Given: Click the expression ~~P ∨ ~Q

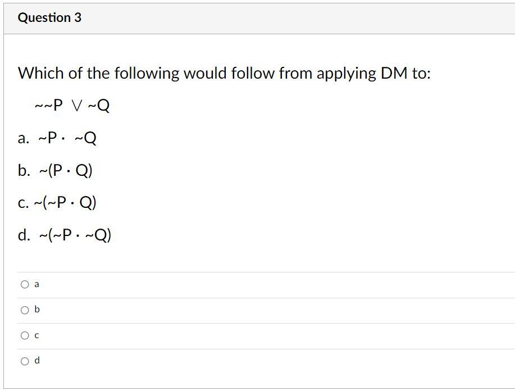Looking at the screenshot, I should (72, 106).
